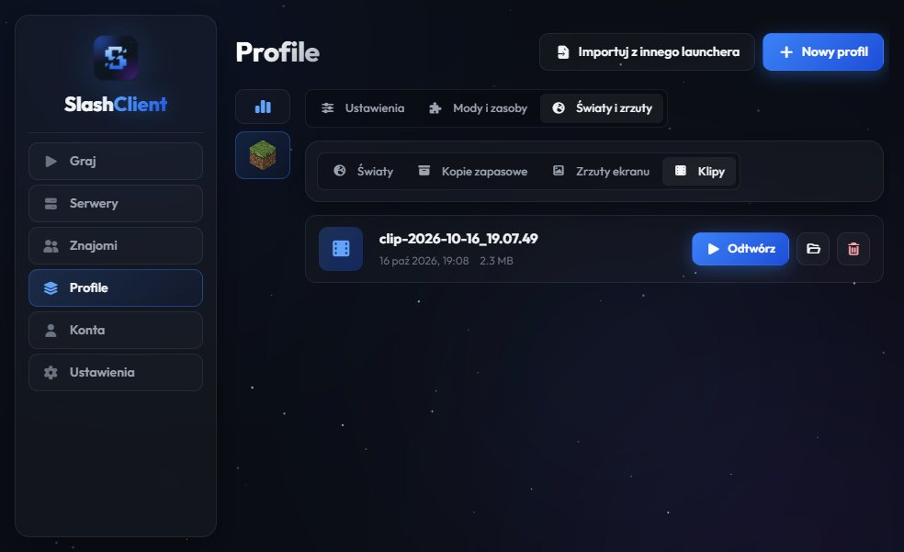Select the Światy i zrzuty tab
Image resolution: width=904 pixels, height=552 pixels.
[602, 108]
